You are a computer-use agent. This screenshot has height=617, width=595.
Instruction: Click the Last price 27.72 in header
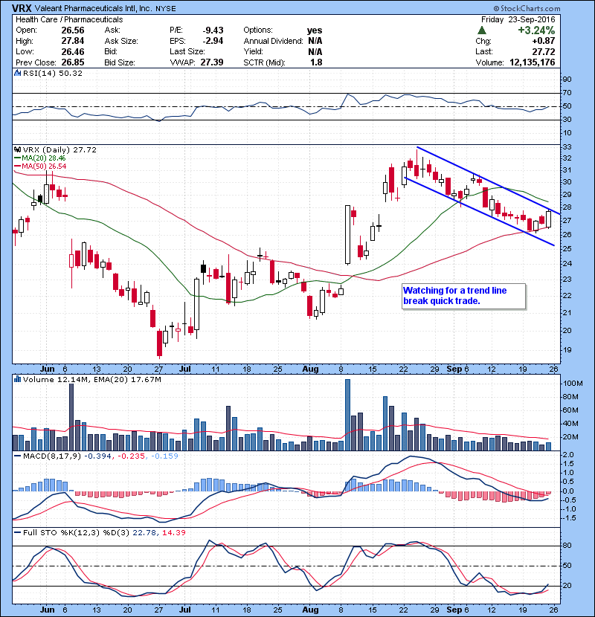coord(544,51)
